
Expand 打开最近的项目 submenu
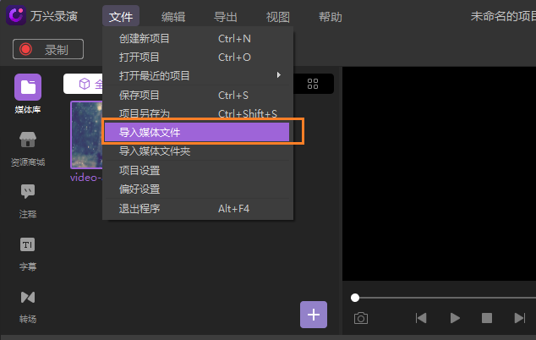(x=198, y=75)
